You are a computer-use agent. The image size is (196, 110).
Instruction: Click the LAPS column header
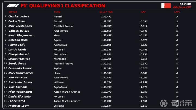[177, 12]
